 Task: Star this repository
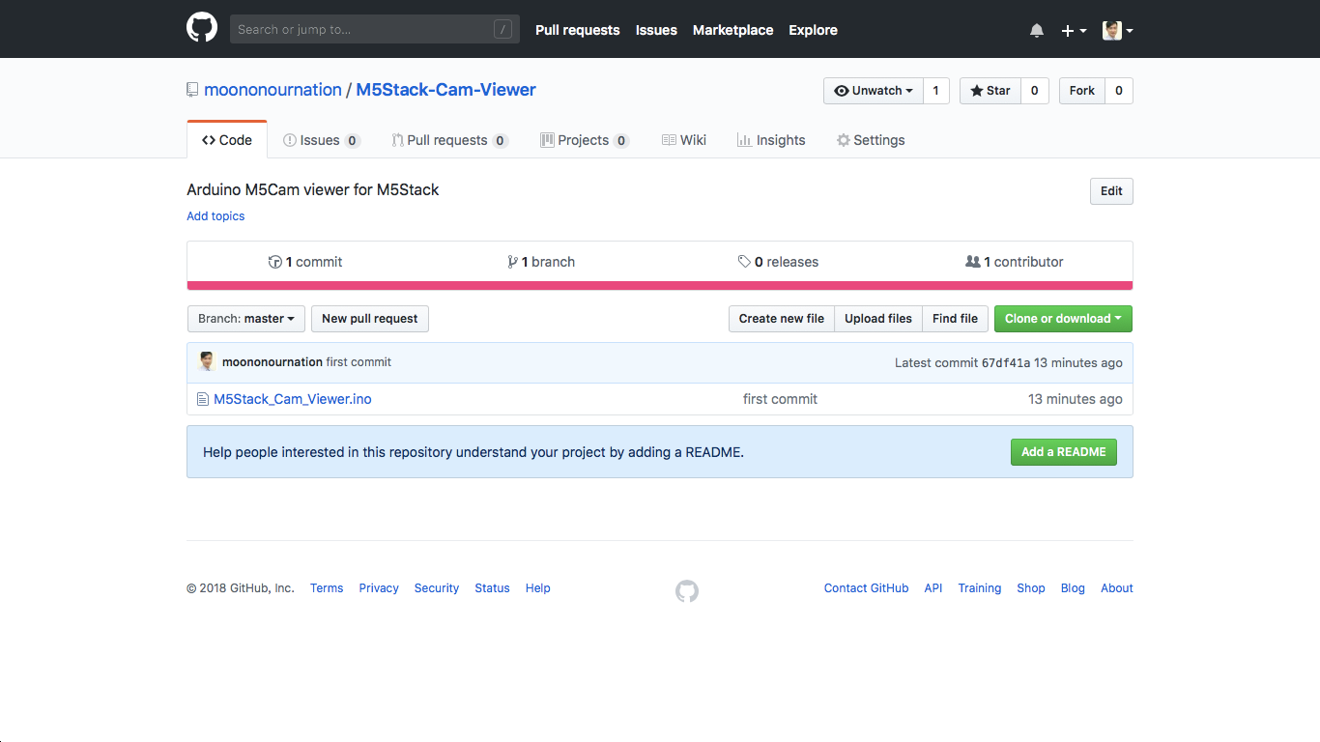tap(990, 91)
